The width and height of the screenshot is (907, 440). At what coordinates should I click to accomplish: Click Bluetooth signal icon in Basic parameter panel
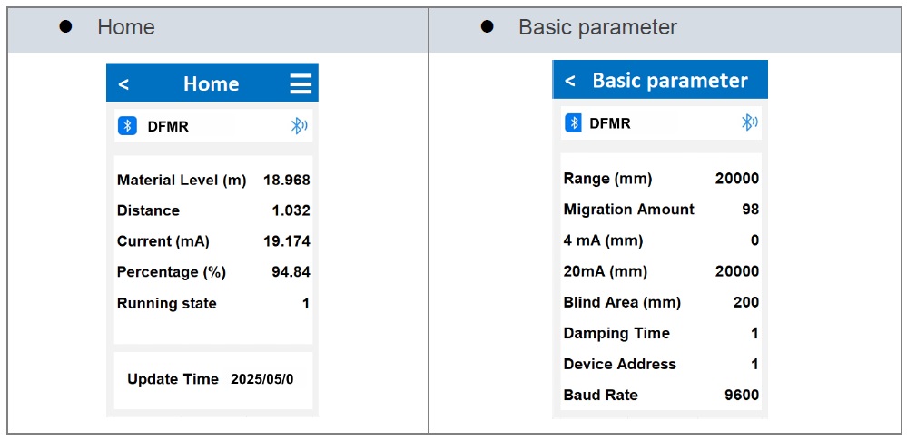pyautogui.click(x=749, y=122)
